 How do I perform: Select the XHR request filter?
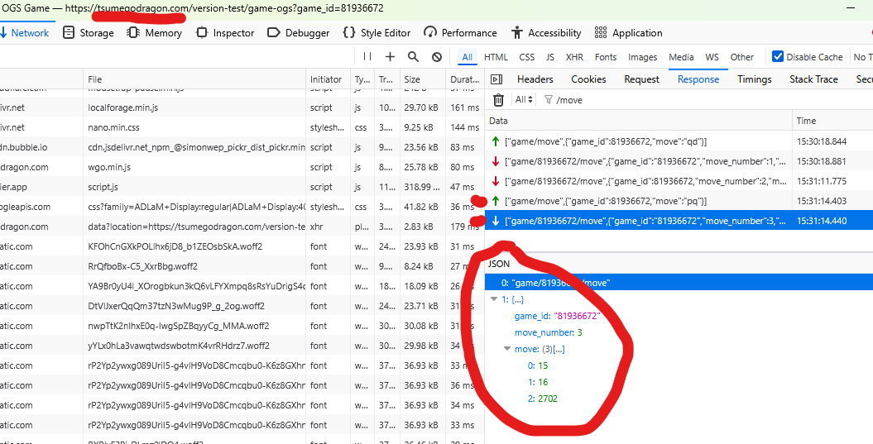click(574, 57)
